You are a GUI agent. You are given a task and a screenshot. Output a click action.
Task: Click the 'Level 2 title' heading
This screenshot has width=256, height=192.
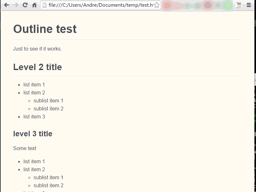(37, 67)
